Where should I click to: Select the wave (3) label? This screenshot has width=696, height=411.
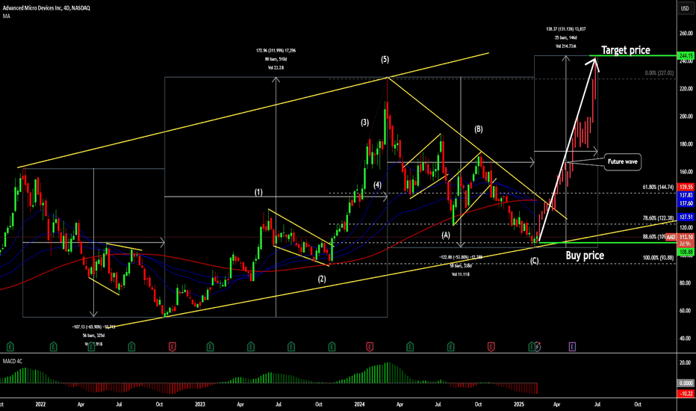(364, 123)
